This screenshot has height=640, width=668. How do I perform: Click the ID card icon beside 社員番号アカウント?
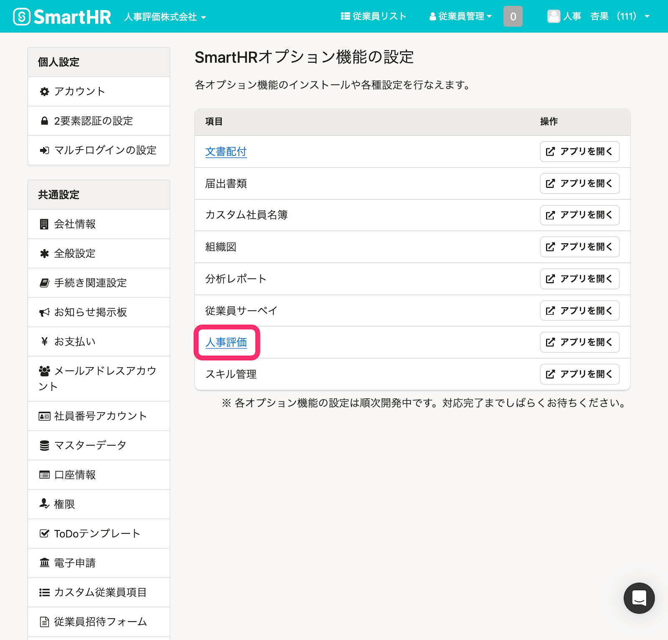[x=44, y=416]
